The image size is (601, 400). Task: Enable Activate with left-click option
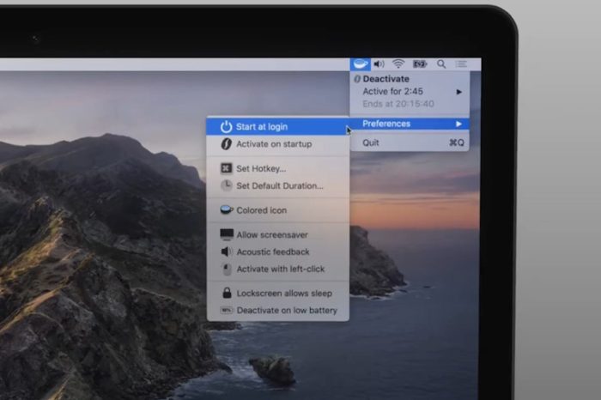pos(279,269)
